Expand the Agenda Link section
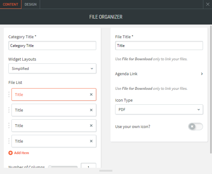Viewport: 212px width, 174px height. coord(202,74)
